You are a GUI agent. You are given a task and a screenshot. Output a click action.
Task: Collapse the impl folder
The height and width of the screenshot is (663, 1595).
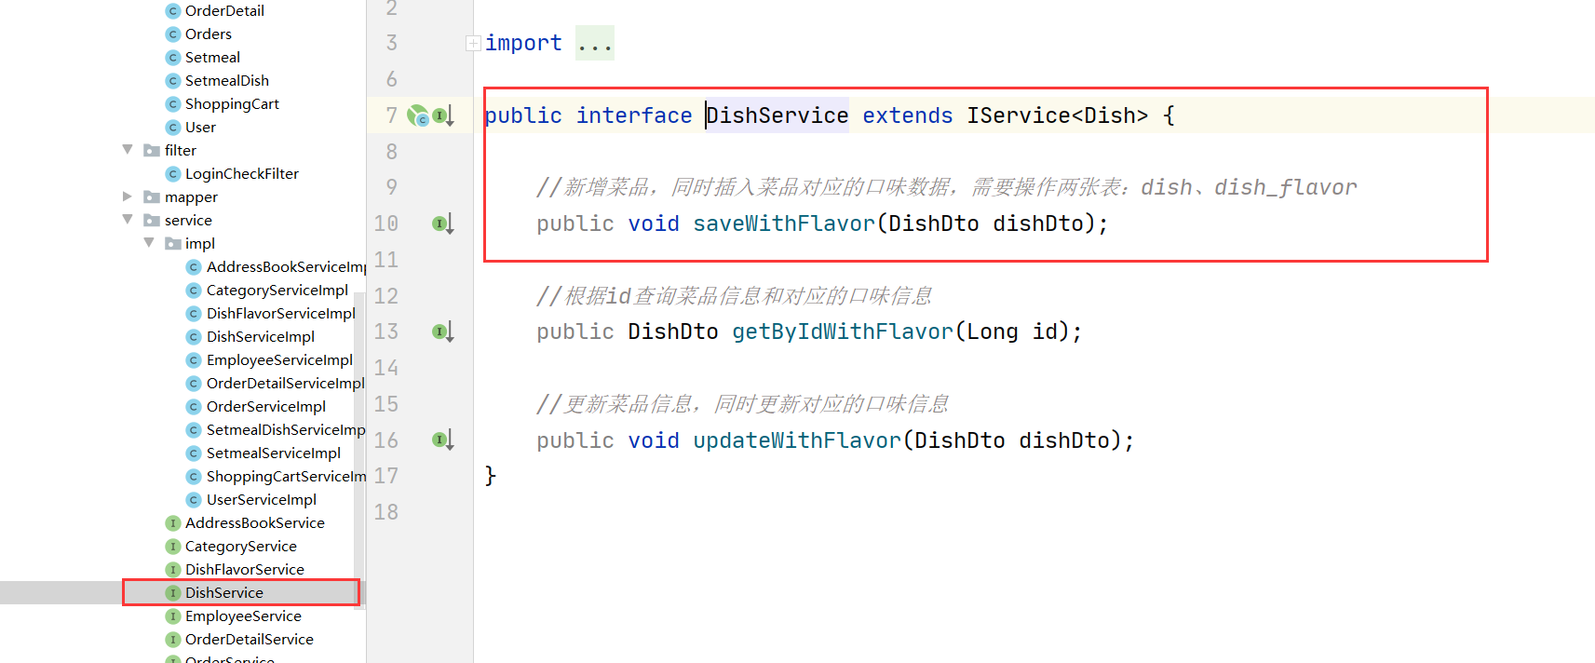149,243
